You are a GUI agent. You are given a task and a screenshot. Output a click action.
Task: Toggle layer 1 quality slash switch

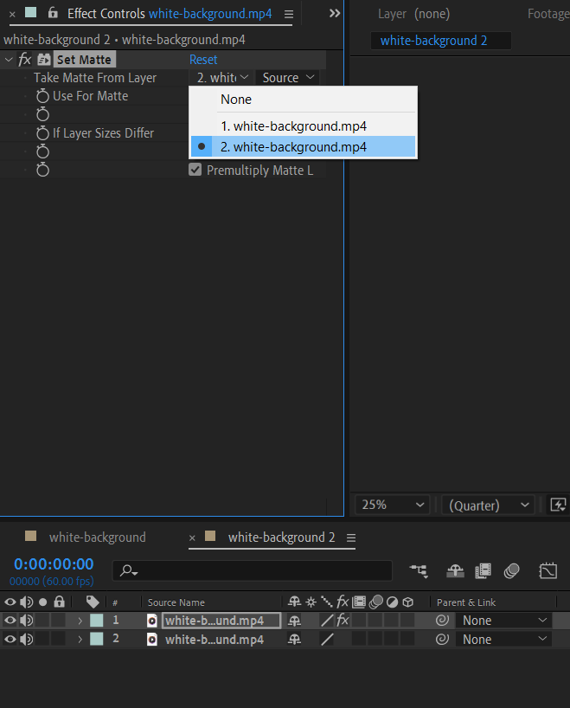tap(327, 621)
